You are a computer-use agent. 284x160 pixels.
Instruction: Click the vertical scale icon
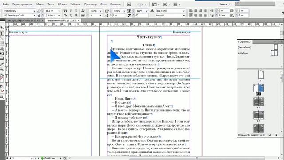pos(106,11)
